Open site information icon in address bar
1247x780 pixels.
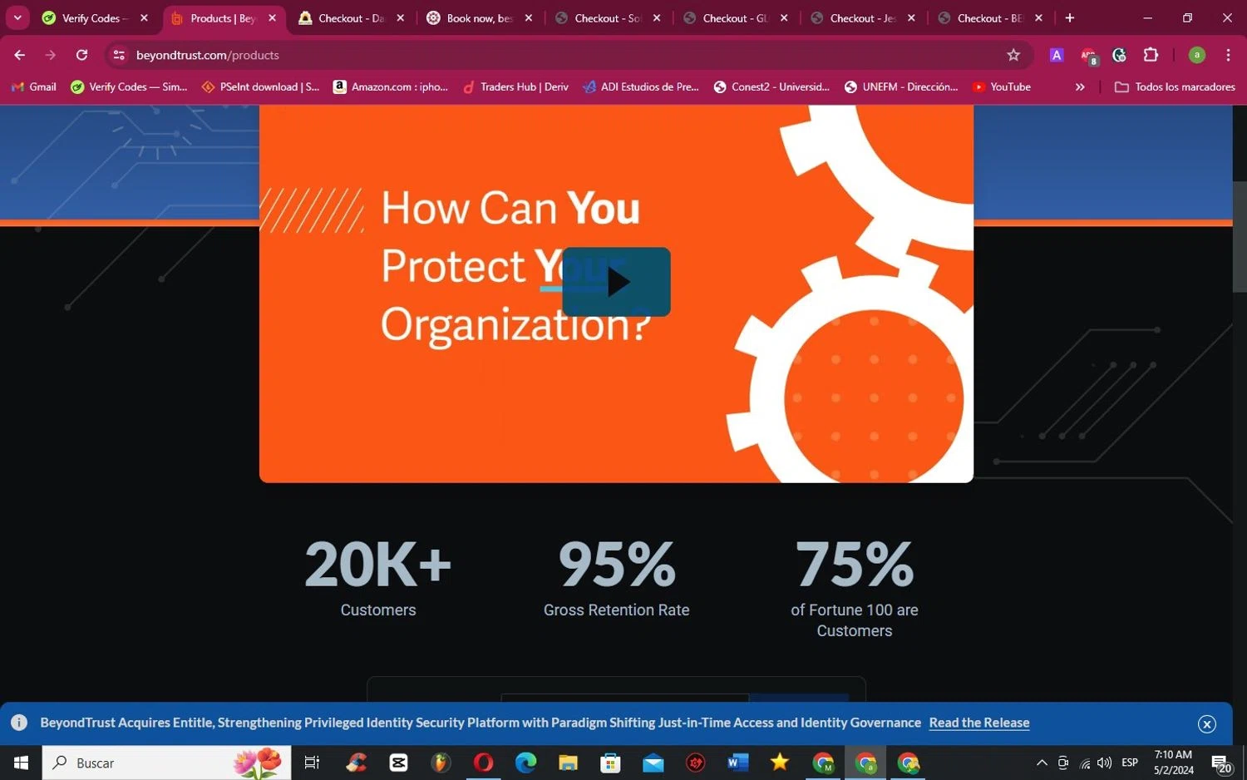pos(119,55)
